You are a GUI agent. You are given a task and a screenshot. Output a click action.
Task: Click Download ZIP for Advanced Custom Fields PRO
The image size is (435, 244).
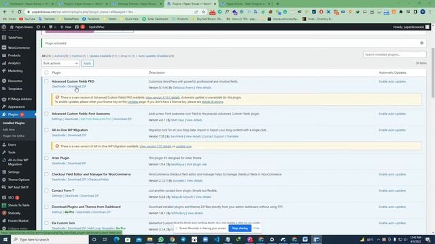click(77, 86)
